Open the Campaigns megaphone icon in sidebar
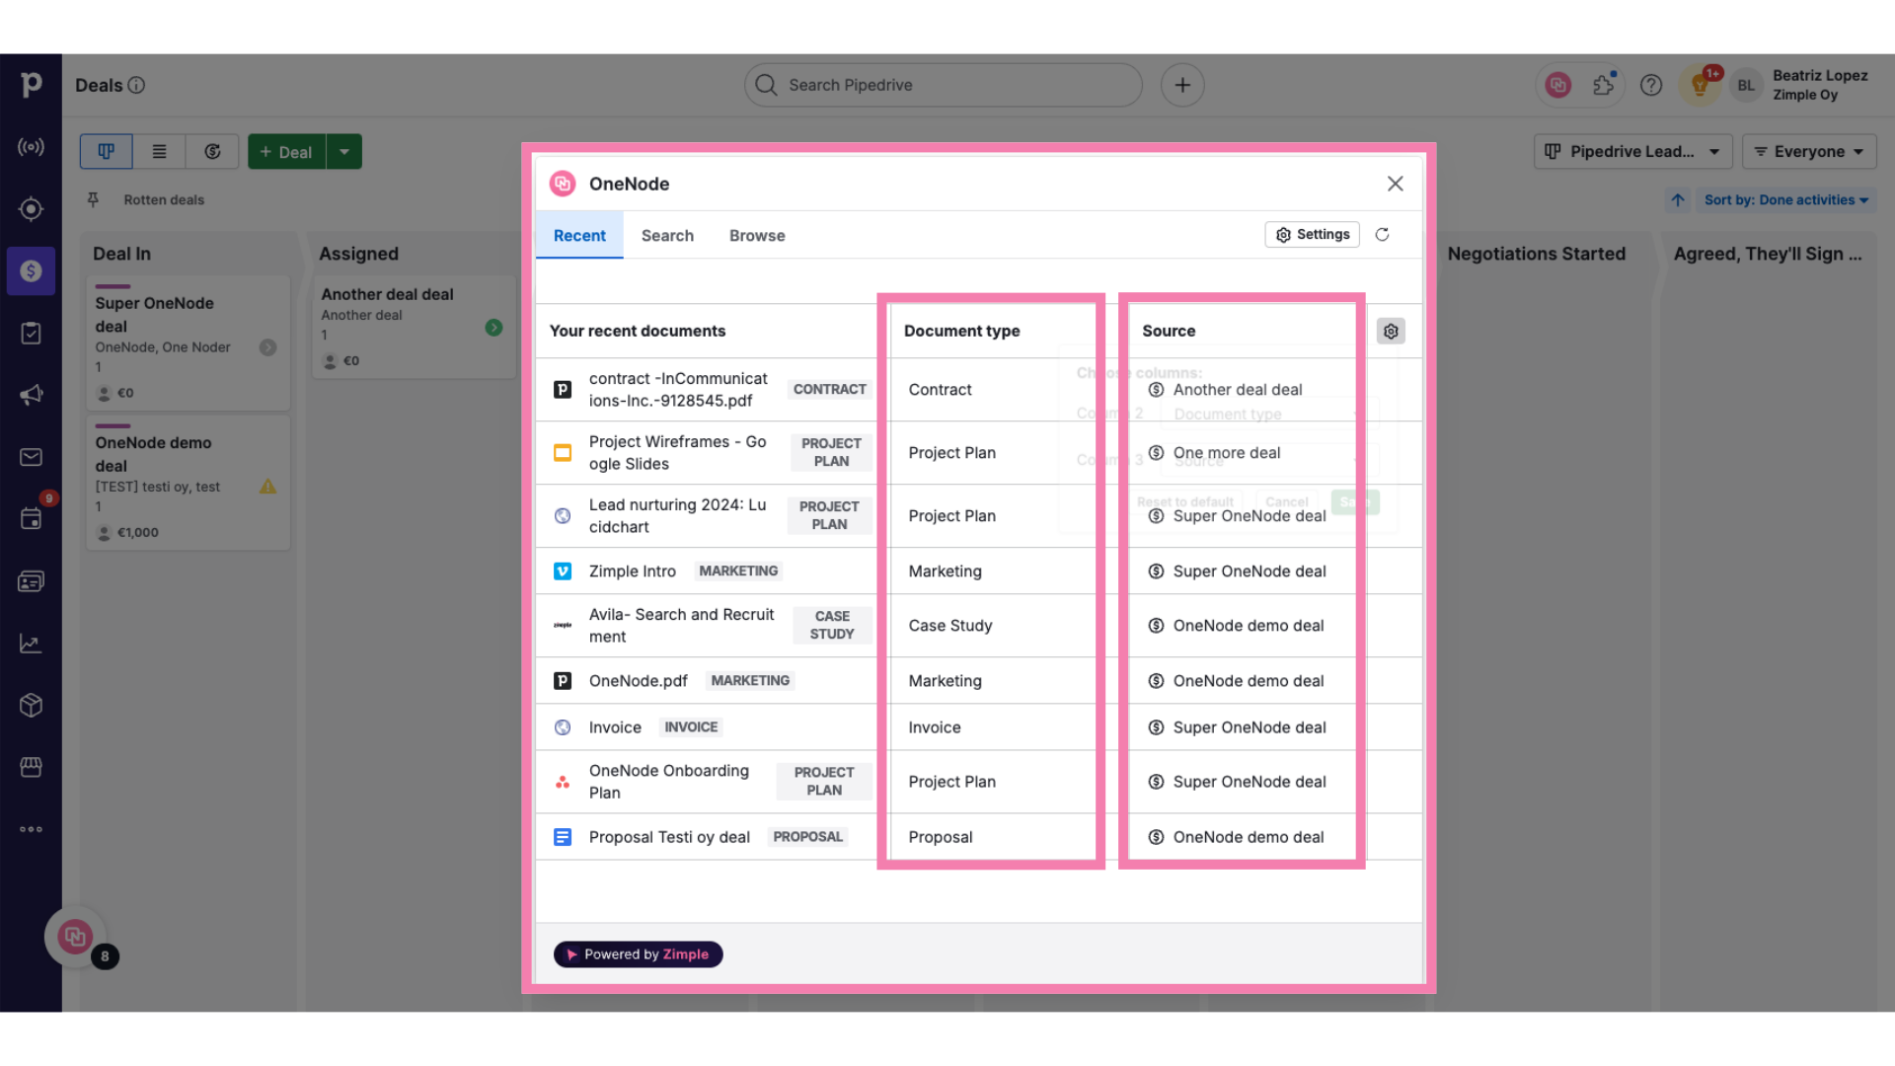1895x1066 pixels. click(31, 395)
